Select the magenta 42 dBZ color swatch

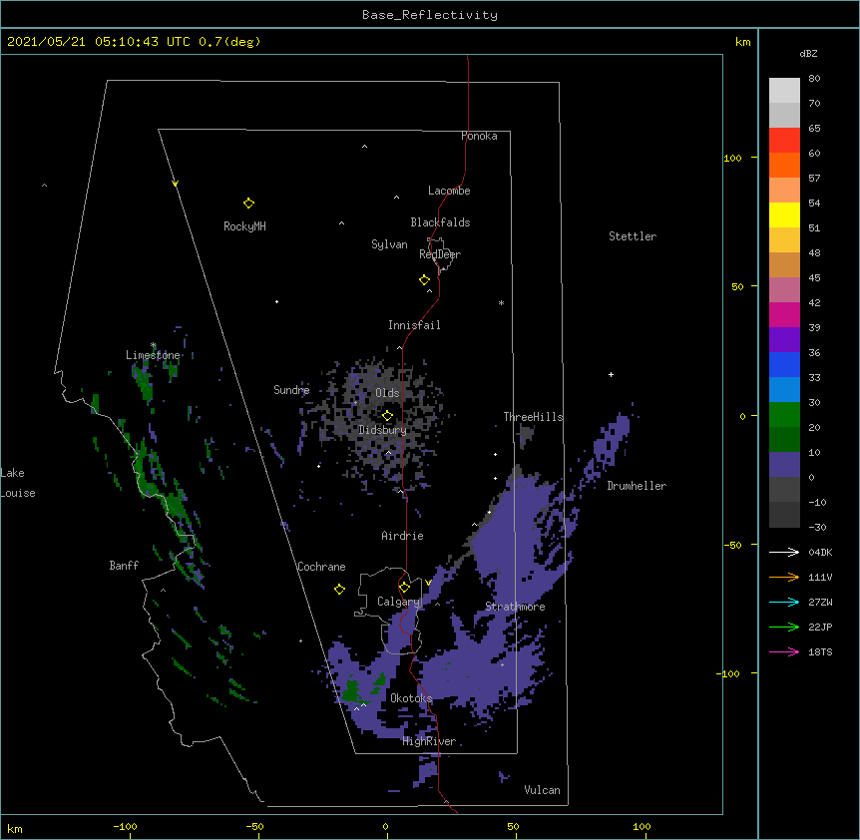pyautogui.click(x=784, y=314)
